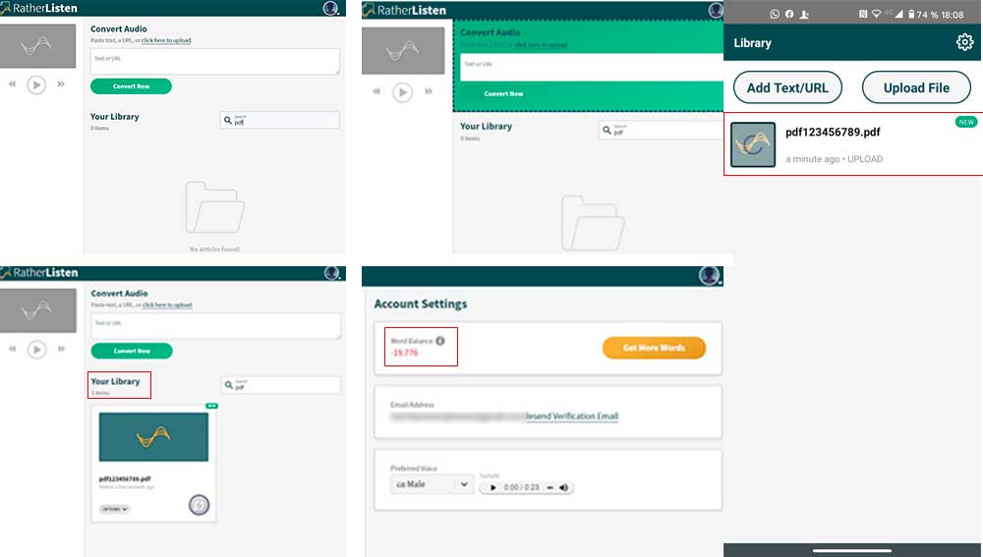Click 'click here to upload' in 'No articles found!' panel
983x557 pixels.
point(166,40)
